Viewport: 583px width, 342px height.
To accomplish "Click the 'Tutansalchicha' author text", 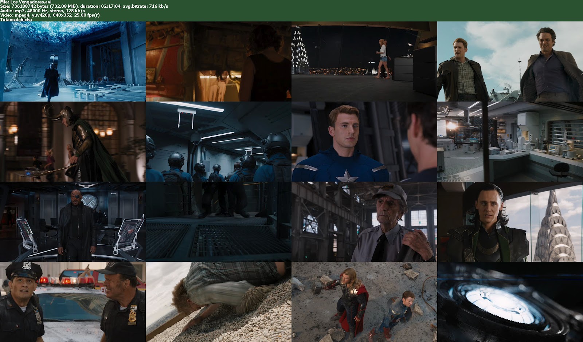I will point(16,19).
